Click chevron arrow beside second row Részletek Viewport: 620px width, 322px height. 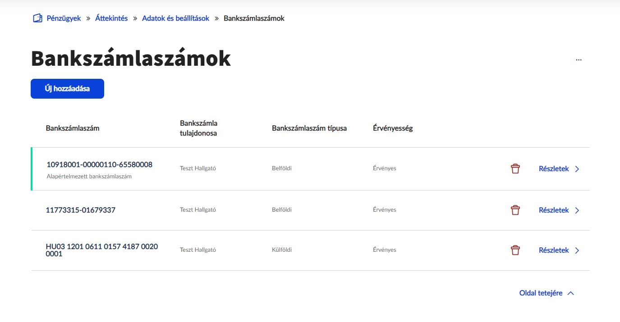[x=577, y=210]
